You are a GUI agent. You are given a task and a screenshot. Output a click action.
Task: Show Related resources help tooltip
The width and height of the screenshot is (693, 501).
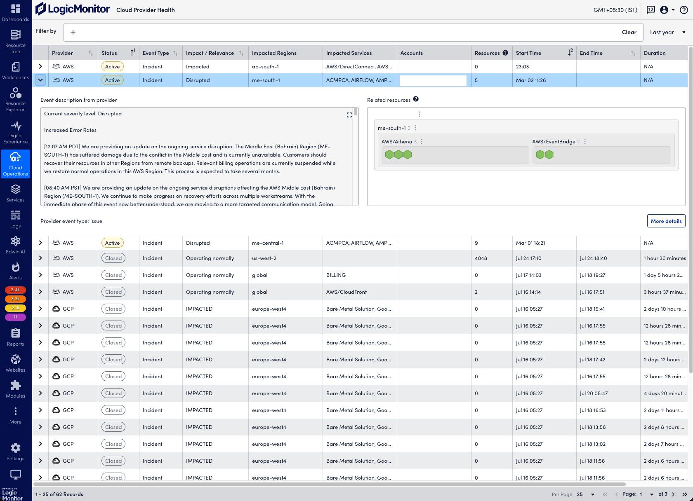(416, 99)
